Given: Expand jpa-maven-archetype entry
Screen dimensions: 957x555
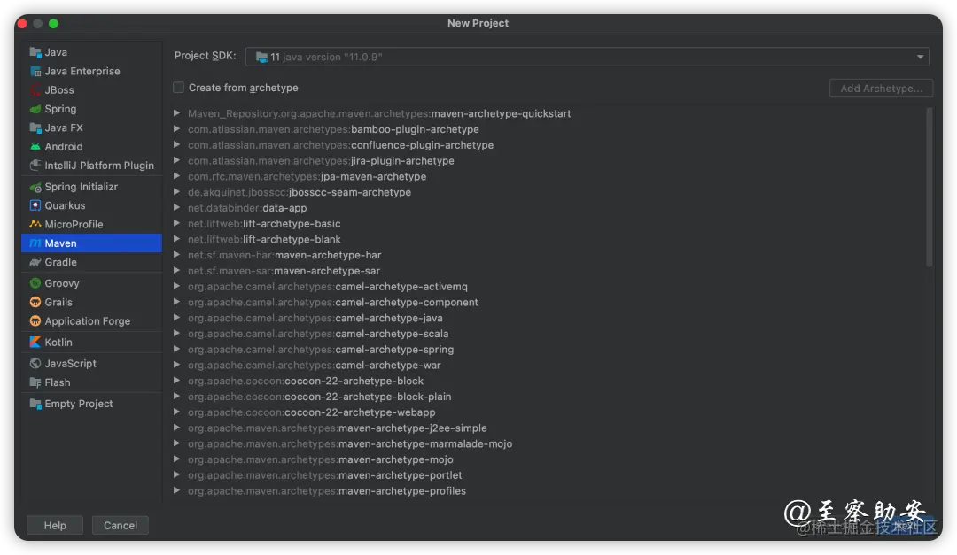Looking at the screenshot, I should pos(176,176).
